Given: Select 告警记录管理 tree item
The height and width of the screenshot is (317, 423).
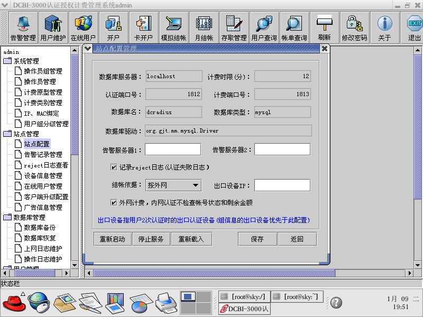Looking at the screenshot, I should pos(43,154).
